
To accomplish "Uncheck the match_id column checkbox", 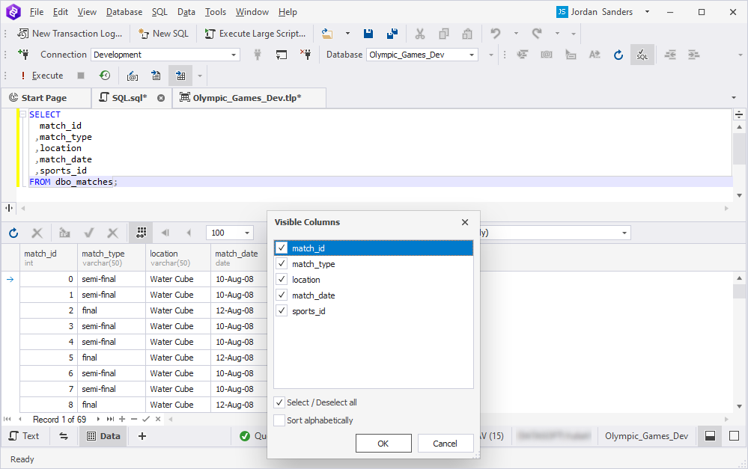I will 282,248.
